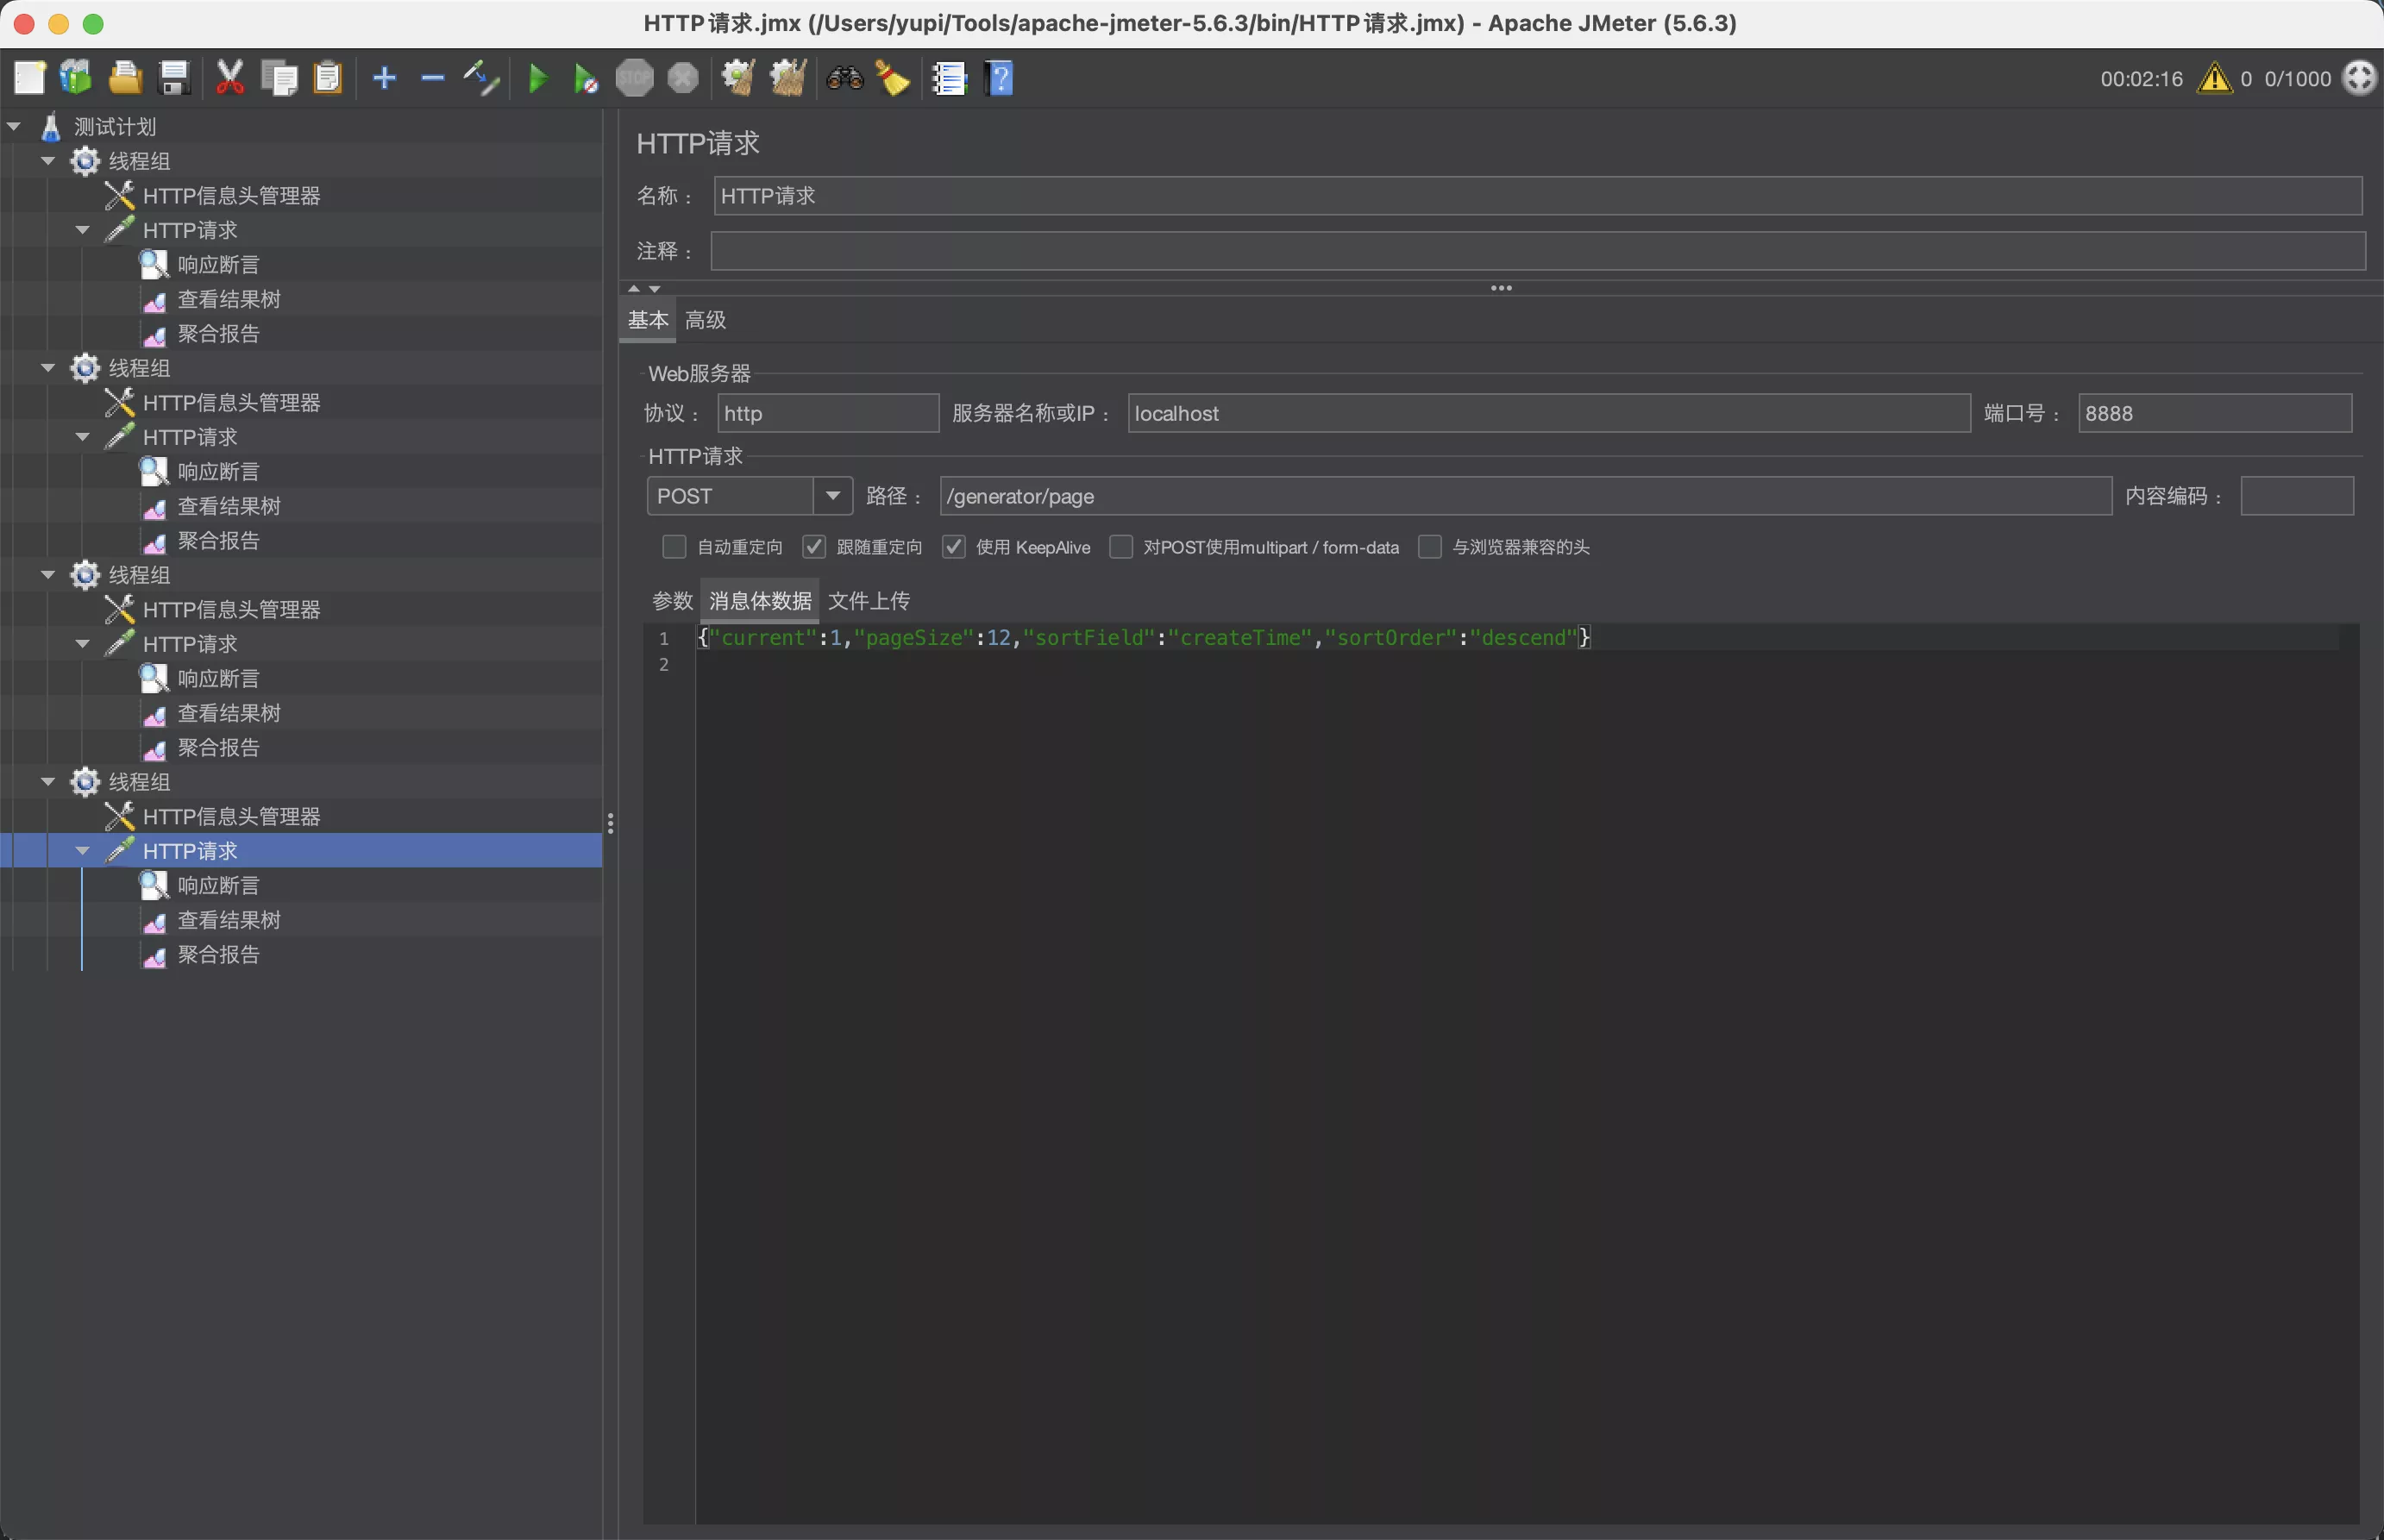Click the Help question mark icon
Image resolution: width=2384 pixels, height=1540 pixels.
[999, 78]
